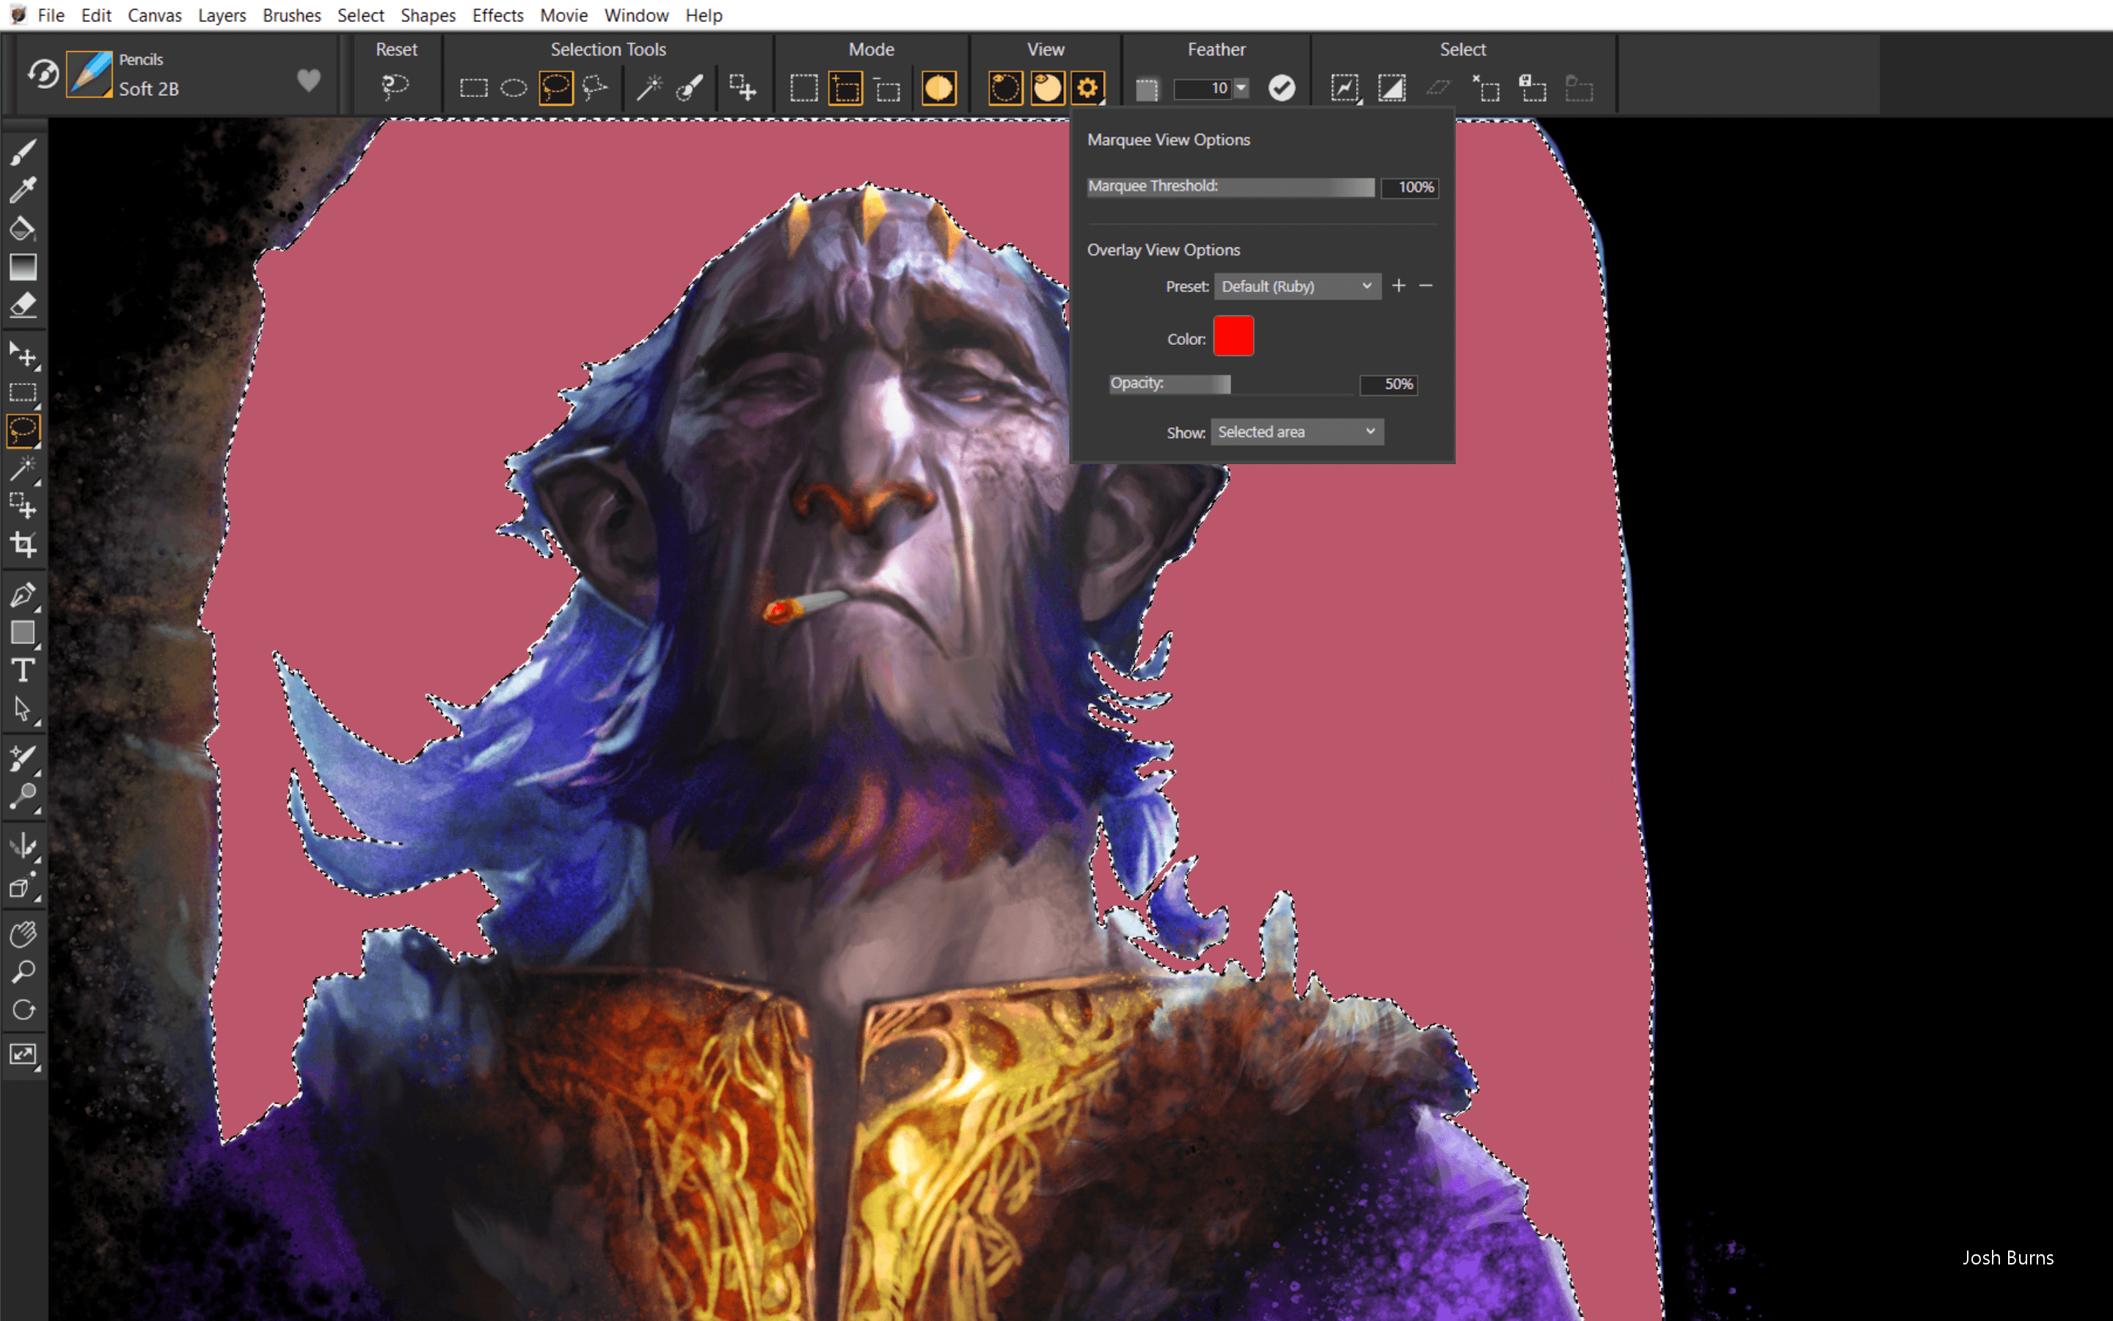Image resolution: width=2113 pixels, height=1321 pixels.
Task: Select the Lasso tool in Selection Tools
Action: click(556, 87)
